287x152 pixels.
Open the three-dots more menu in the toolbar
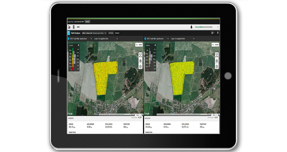78,27
